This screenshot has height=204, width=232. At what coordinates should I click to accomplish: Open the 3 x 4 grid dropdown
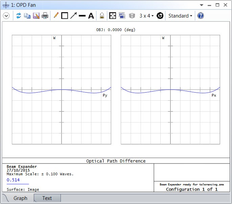point(146,16)
